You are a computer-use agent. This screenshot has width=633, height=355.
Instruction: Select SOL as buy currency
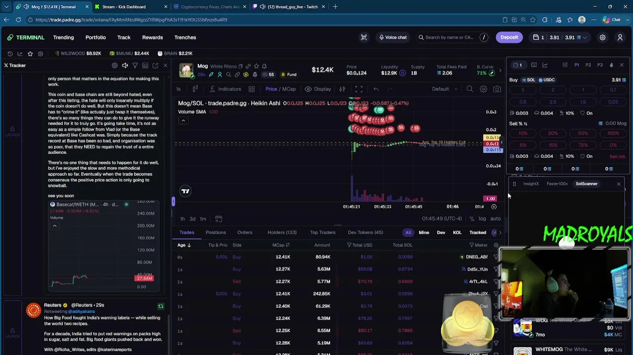528,80
